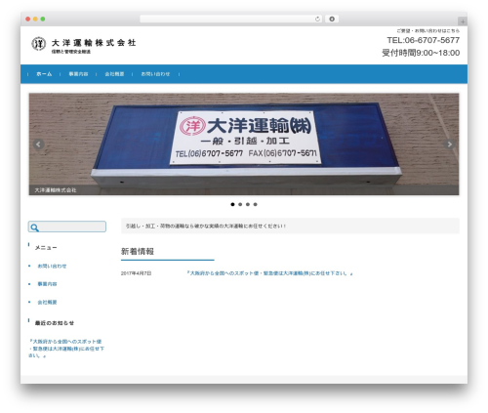Click the red close window button
488x413 pixels.
point(28,19)
